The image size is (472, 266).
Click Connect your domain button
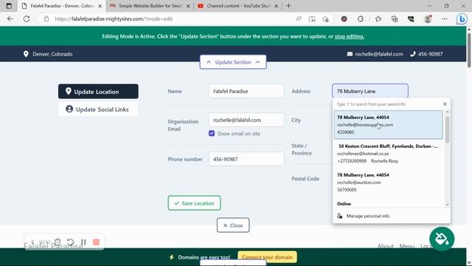coord(267,257)
